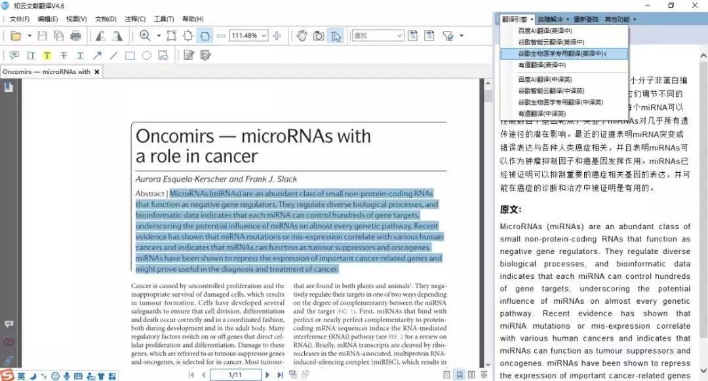Select the yellow Highlight text tool

(x=47, y=56)
